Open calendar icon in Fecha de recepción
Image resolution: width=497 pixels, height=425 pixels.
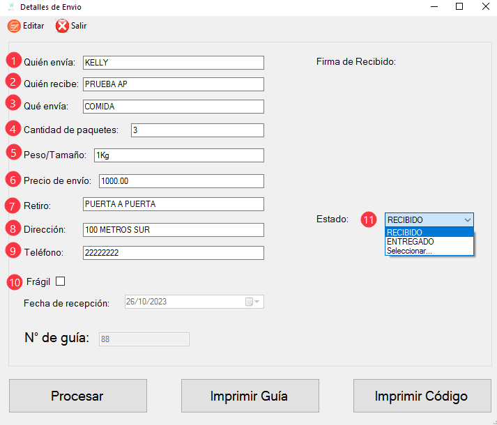coord(252,302)
